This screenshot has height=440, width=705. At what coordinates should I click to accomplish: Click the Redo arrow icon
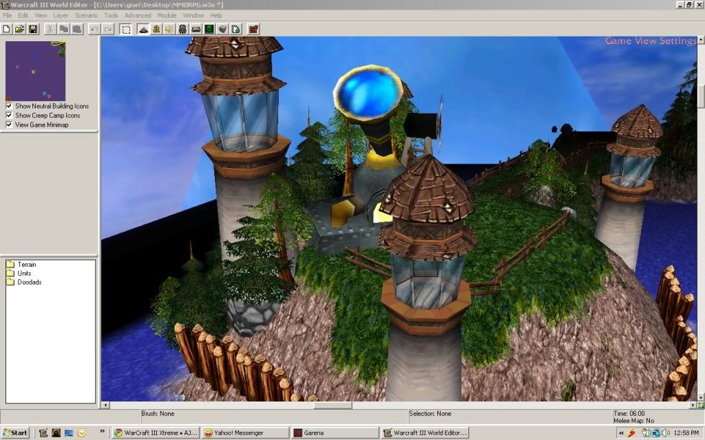click(x=108, y=29)
